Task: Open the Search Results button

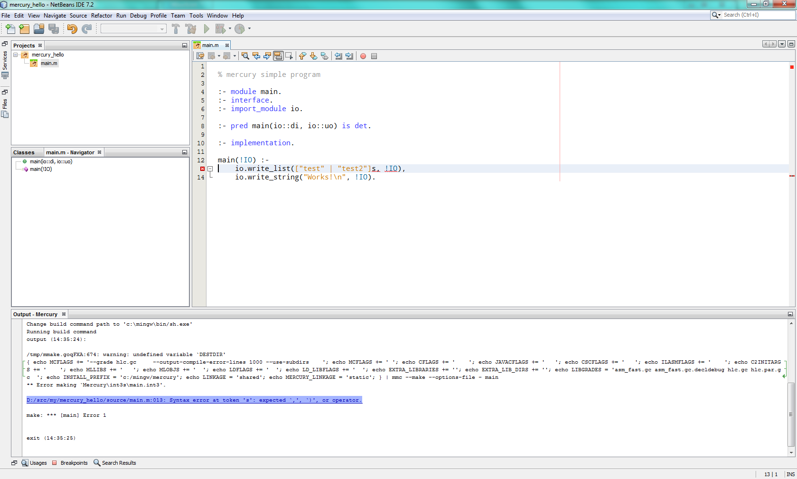Action: [115, 463]
